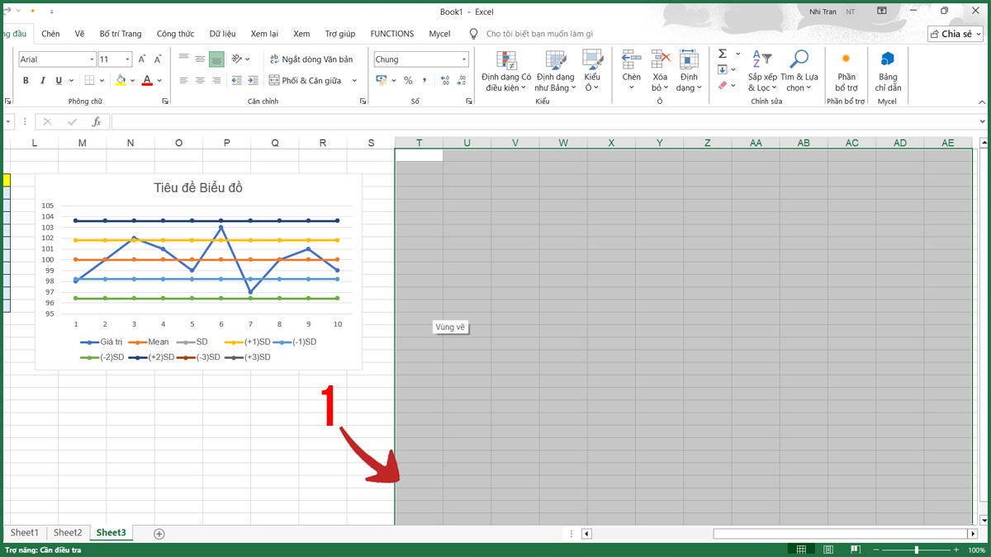Open the Sheet2 worksheet tab
Viewport: 991px width, 557px height.
point(68,532)
